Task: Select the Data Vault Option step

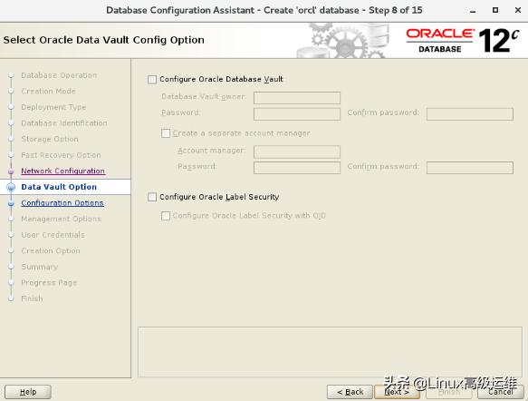Action: pos(59,187)
